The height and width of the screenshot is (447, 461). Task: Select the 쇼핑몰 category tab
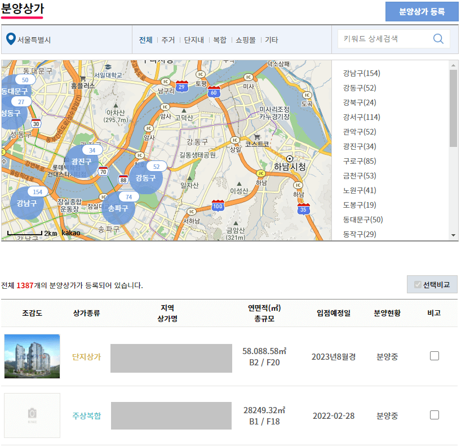(246, 39)
